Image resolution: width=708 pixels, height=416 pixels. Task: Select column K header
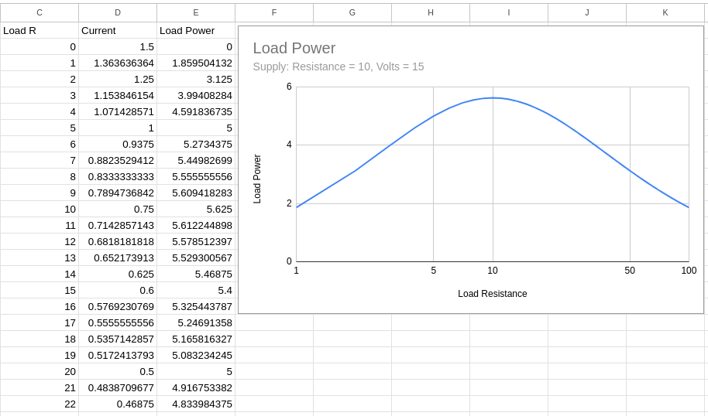pyautogui.click(x=665, y=12)
